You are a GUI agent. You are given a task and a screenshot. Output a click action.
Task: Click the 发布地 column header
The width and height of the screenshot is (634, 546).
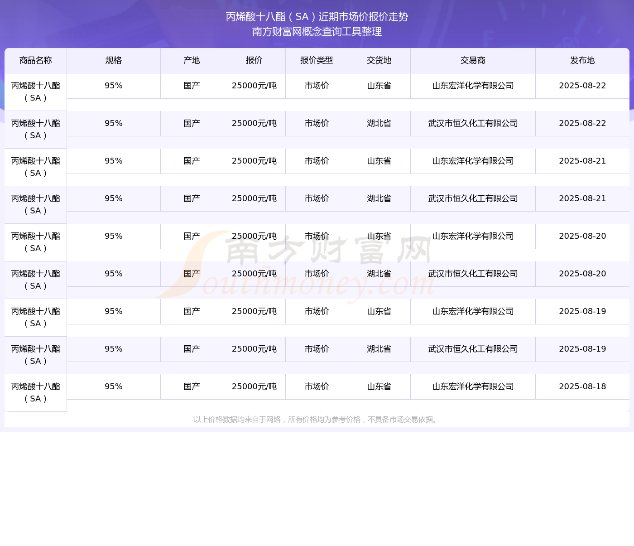[583, 60]
